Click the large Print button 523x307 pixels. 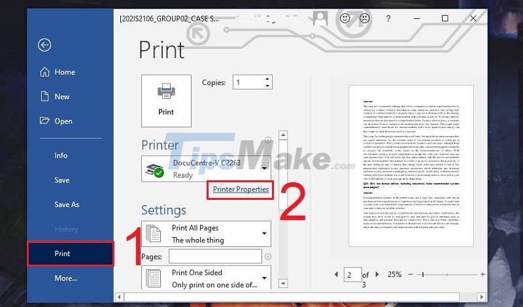166,101
